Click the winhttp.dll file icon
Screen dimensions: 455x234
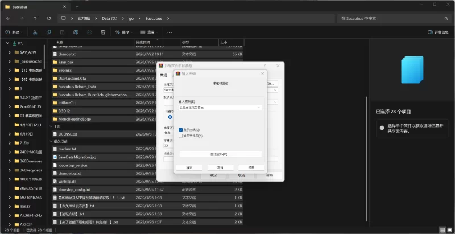55,182
